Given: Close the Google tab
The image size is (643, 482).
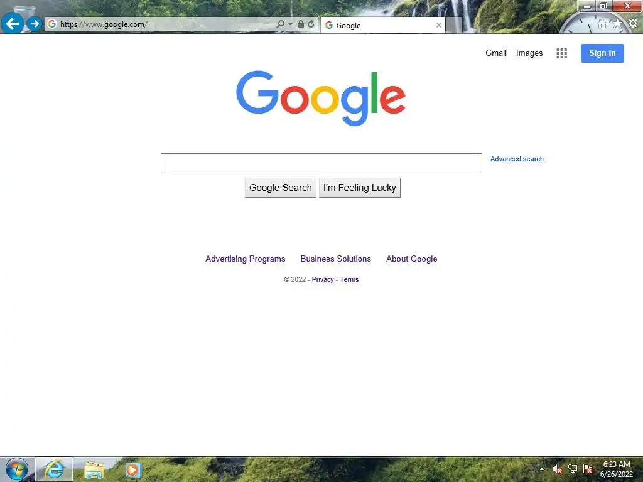Looking at the screenshot, I should 439,25.
